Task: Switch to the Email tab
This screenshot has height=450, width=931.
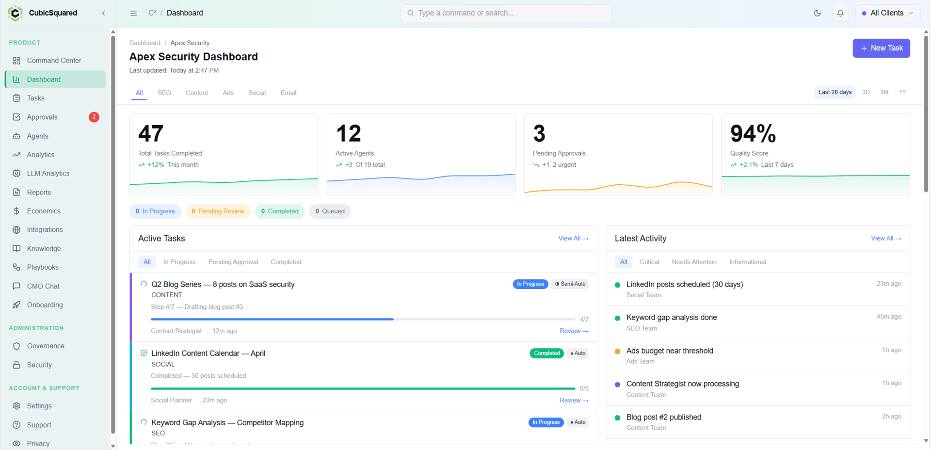Action: 289,93
